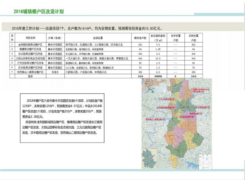
Task: Click the 合计 total row label
Action: click(30, 76)
